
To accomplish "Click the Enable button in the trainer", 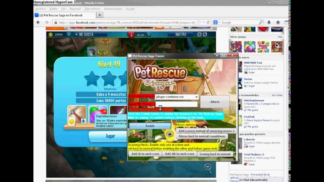I will pyautogui.click(x=150, y=126).
